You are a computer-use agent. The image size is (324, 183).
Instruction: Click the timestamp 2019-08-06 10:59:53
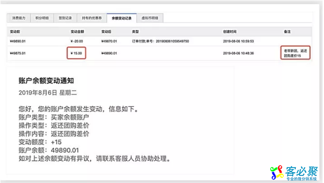click(238, 41)
